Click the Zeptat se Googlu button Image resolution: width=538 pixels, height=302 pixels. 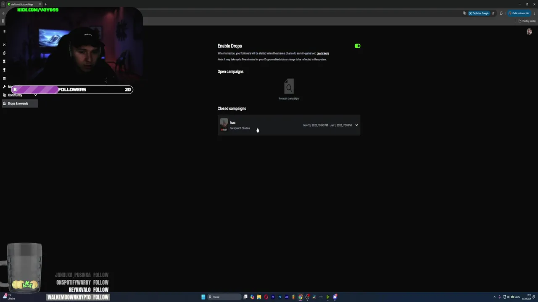(479, 13)
